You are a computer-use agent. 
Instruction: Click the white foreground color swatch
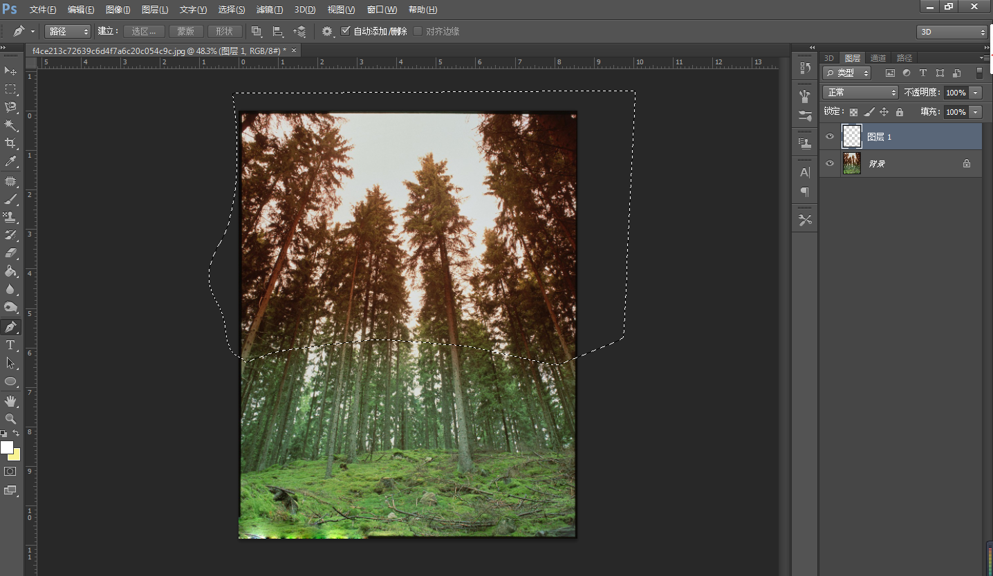7,447
